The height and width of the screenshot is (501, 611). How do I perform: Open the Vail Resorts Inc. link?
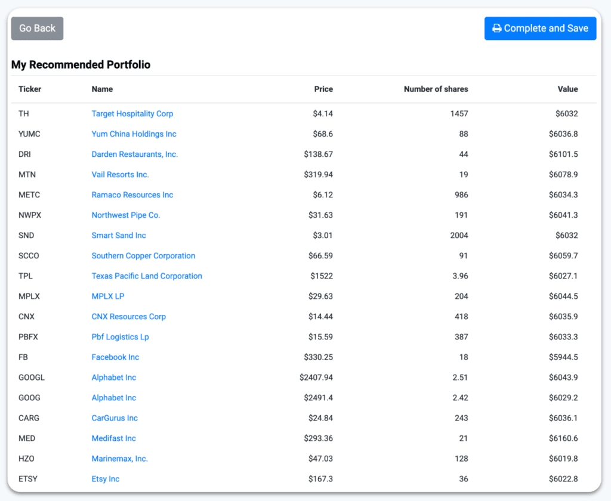click(x=120, y=175)
